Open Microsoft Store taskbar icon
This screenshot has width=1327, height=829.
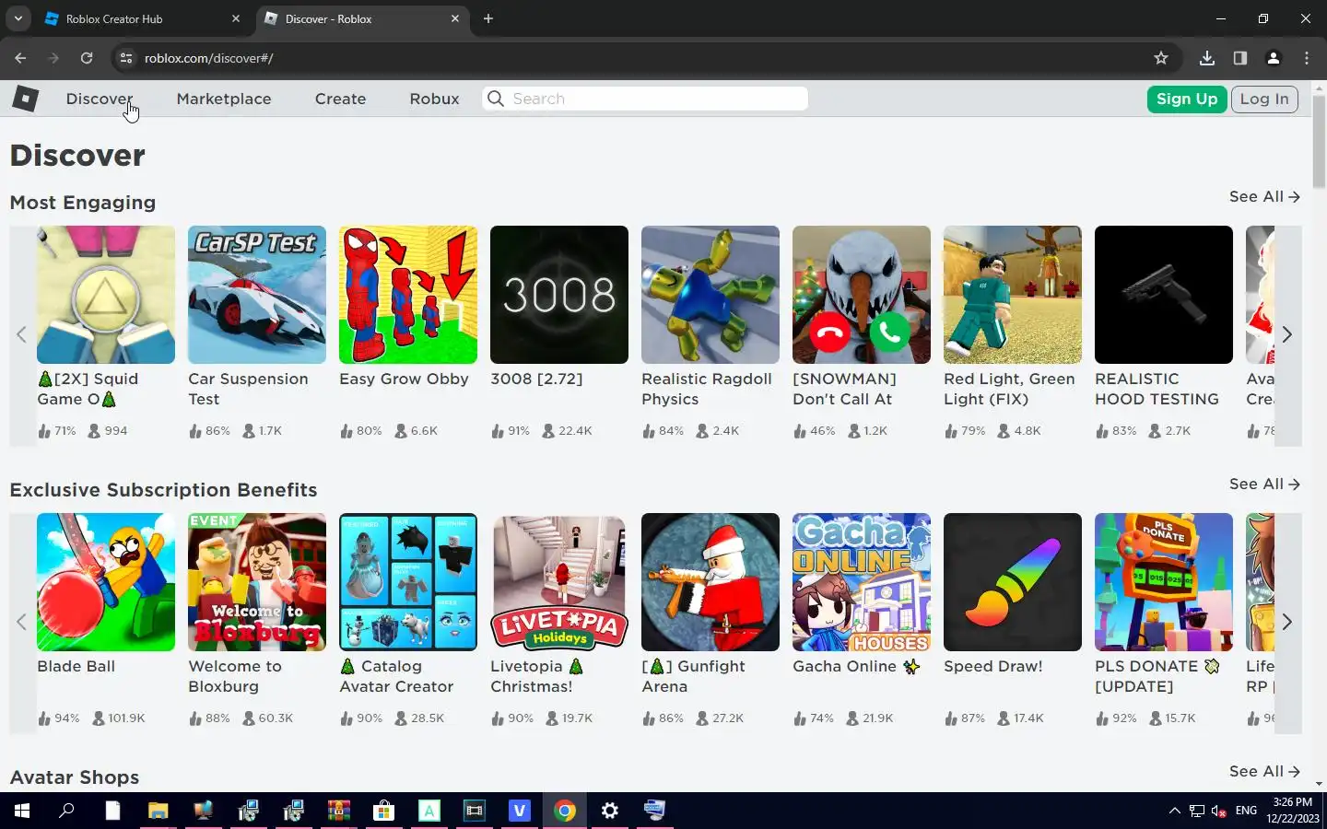coord(383,811)
